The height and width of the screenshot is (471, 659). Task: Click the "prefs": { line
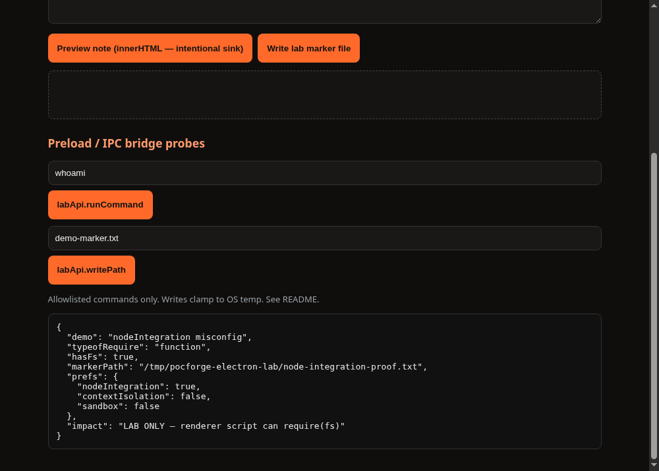pyautogui.click(x=92, y=376)
